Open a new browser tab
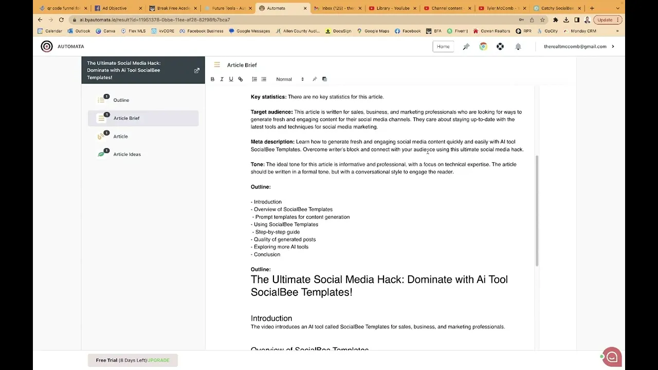 pyautogui.click(x=592, y=8)
